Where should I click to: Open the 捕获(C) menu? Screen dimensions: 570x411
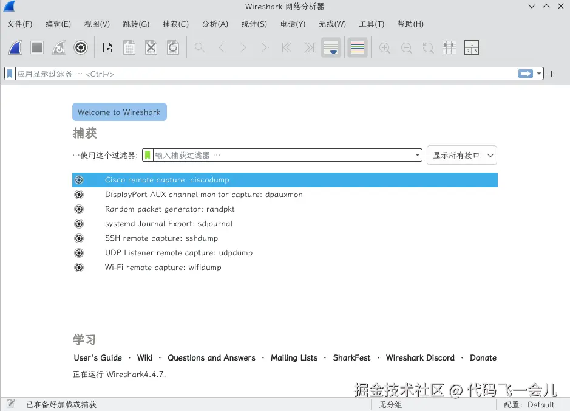tap(175, 24)
